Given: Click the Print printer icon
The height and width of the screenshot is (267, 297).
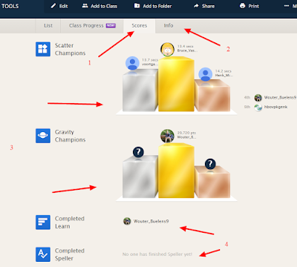Looking at the screenshot, I should pos(243,6).
